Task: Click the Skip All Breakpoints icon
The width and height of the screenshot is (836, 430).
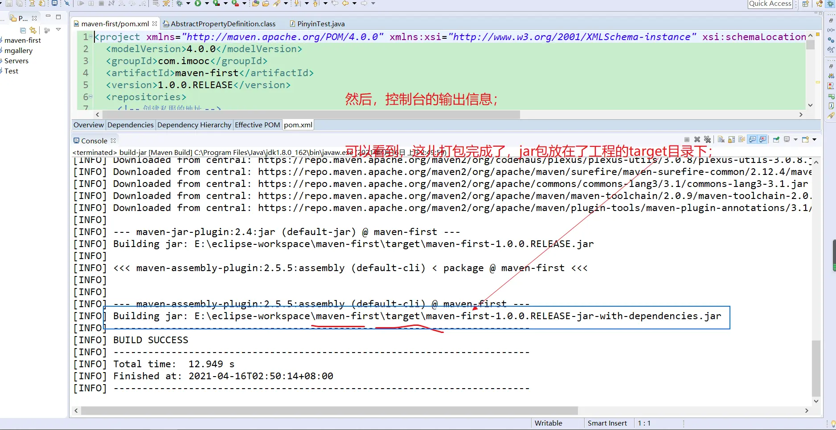Action: click(67, 3)
